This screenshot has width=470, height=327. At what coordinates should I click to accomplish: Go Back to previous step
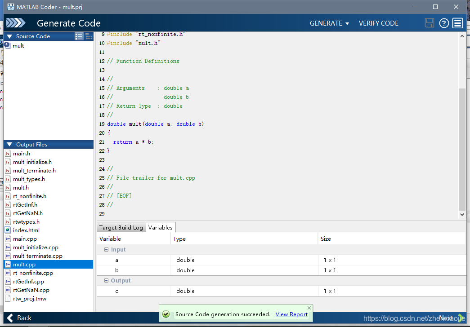tap(19, 318)
